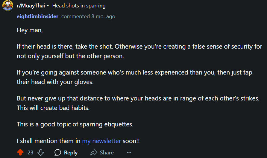
Task: Downvote the comment with the down arrow
Action: point(40,152)
